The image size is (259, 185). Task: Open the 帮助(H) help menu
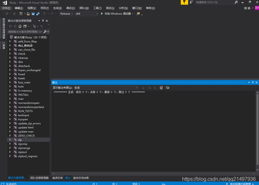tap(150, 8)
